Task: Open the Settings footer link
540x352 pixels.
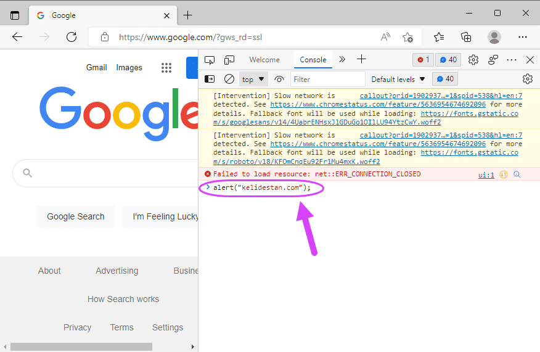Action: pyautogui.click(x=168, y=327)
